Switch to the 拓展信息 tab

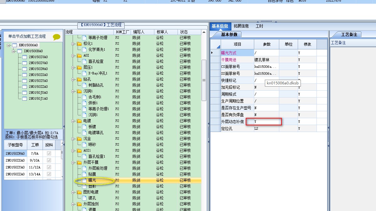[x=241, y=26]
